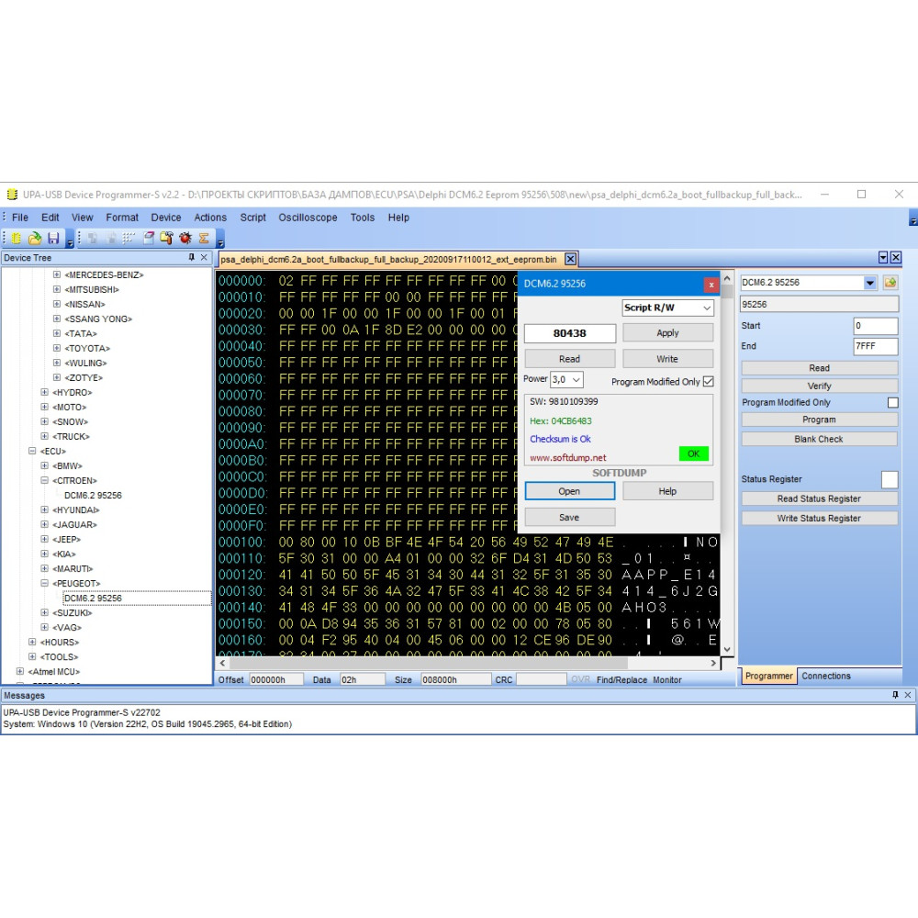Screen dimensions: 918x918
Task: Click Open in the script dialog
Action: [570, 491]
